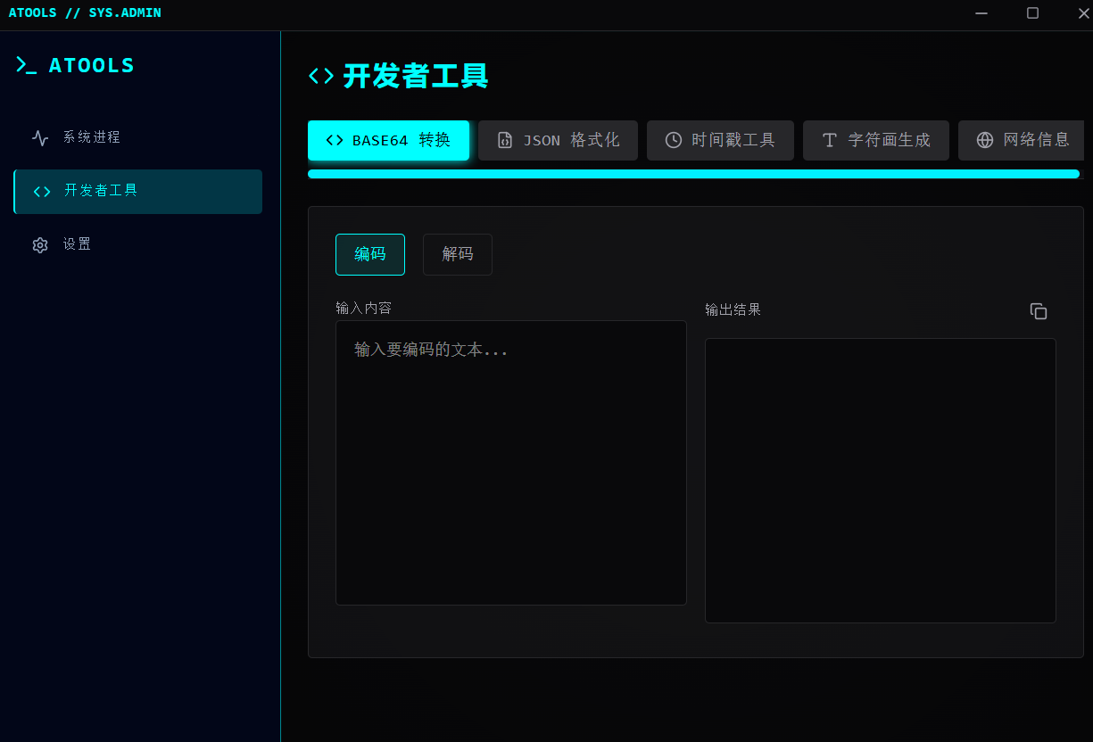Focus the 输入要编码的文本 input box
1093x742 pixels.
[511, 463]
